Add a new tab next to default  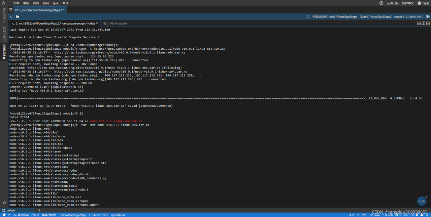pyautogui.click(x=39, y=210)
